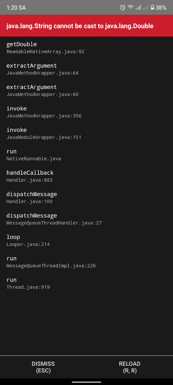Open the getDouble stack frame
Screen dimensions: 173x385
45,47
